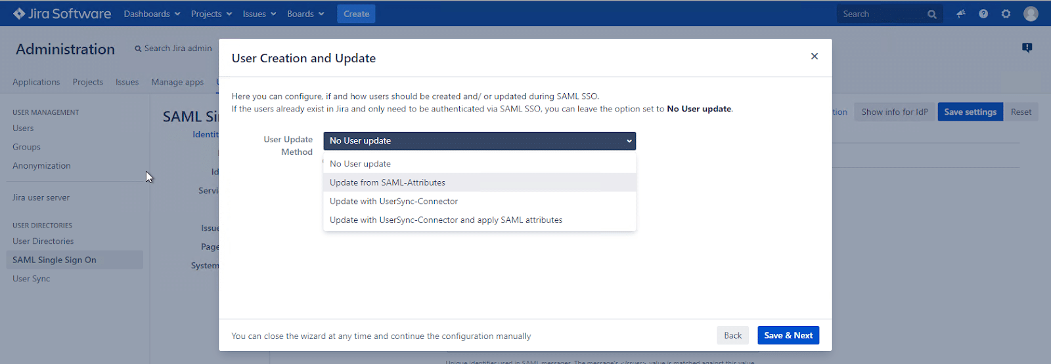
Task: Open the user profile avatar
Action: (1031, 14)
